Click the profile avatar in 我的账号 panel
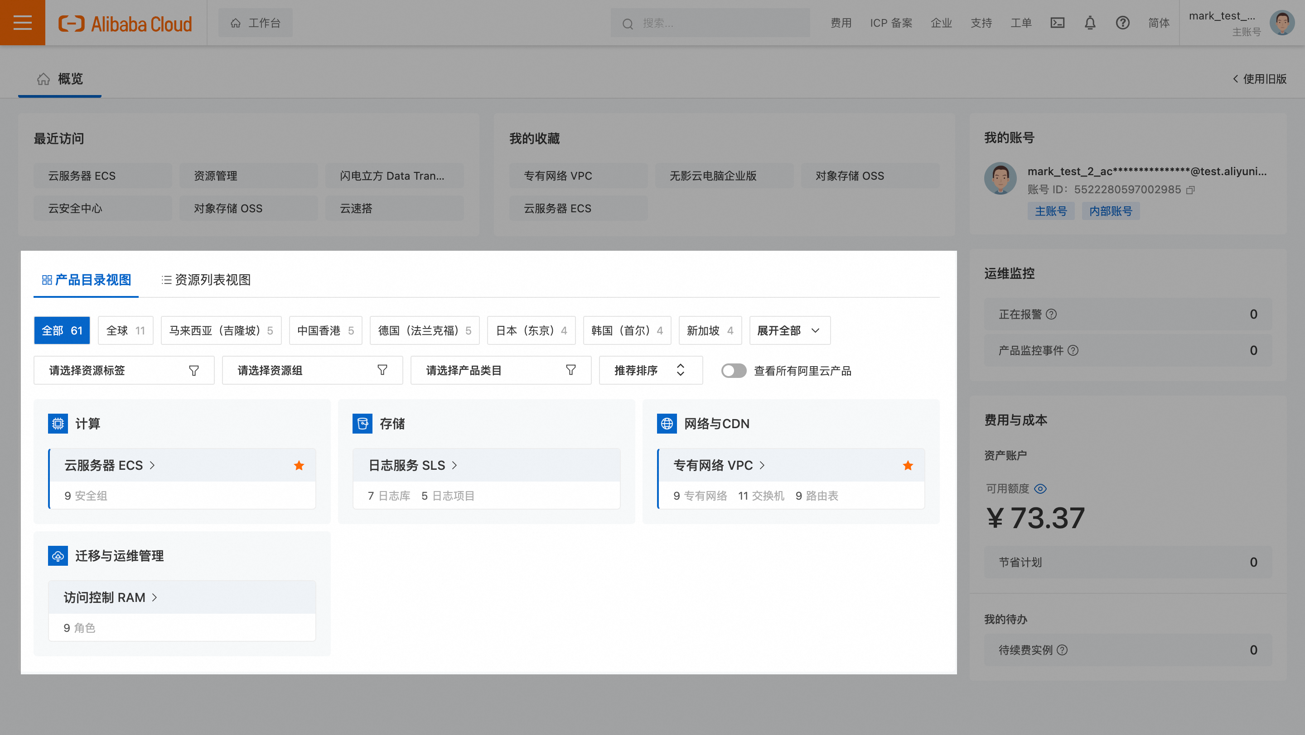1305x735 pixels. point(1000,179)
